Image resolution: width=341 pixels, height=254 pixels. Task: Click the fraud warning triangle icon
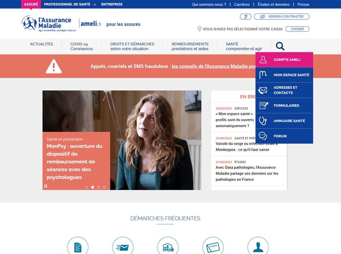coord(54,66)
